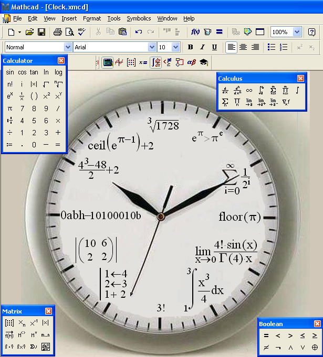The width and height of the screenshot is (323, 357).
Task: Insert the gradient operator in Calculus panel
Action: tap(286, 102)
